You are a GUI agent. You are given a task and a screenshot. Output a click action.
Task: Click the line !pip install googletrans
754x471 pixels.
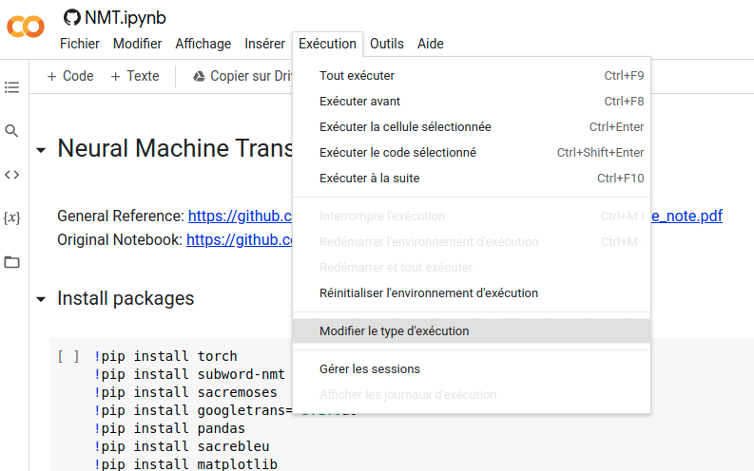(x=193, y=410)
